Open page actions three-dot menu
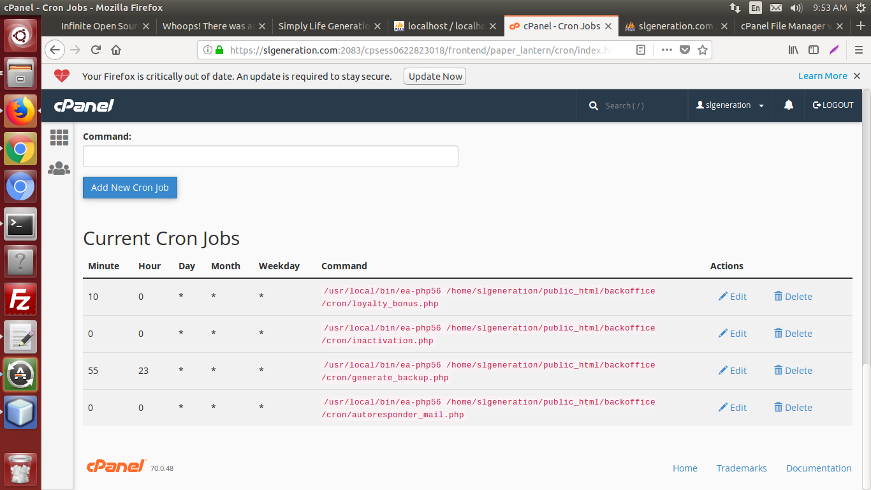 [x=666, y=50]
